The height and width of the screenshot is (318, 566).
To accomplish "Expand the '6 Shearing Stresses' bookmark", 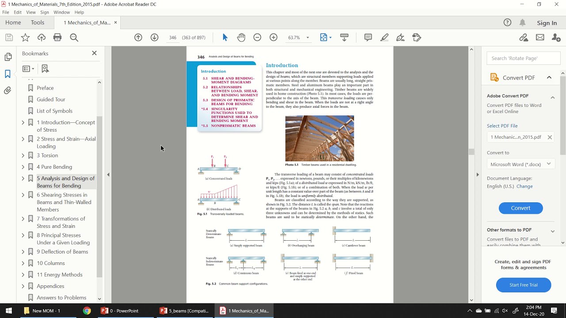I will point(23,195).
